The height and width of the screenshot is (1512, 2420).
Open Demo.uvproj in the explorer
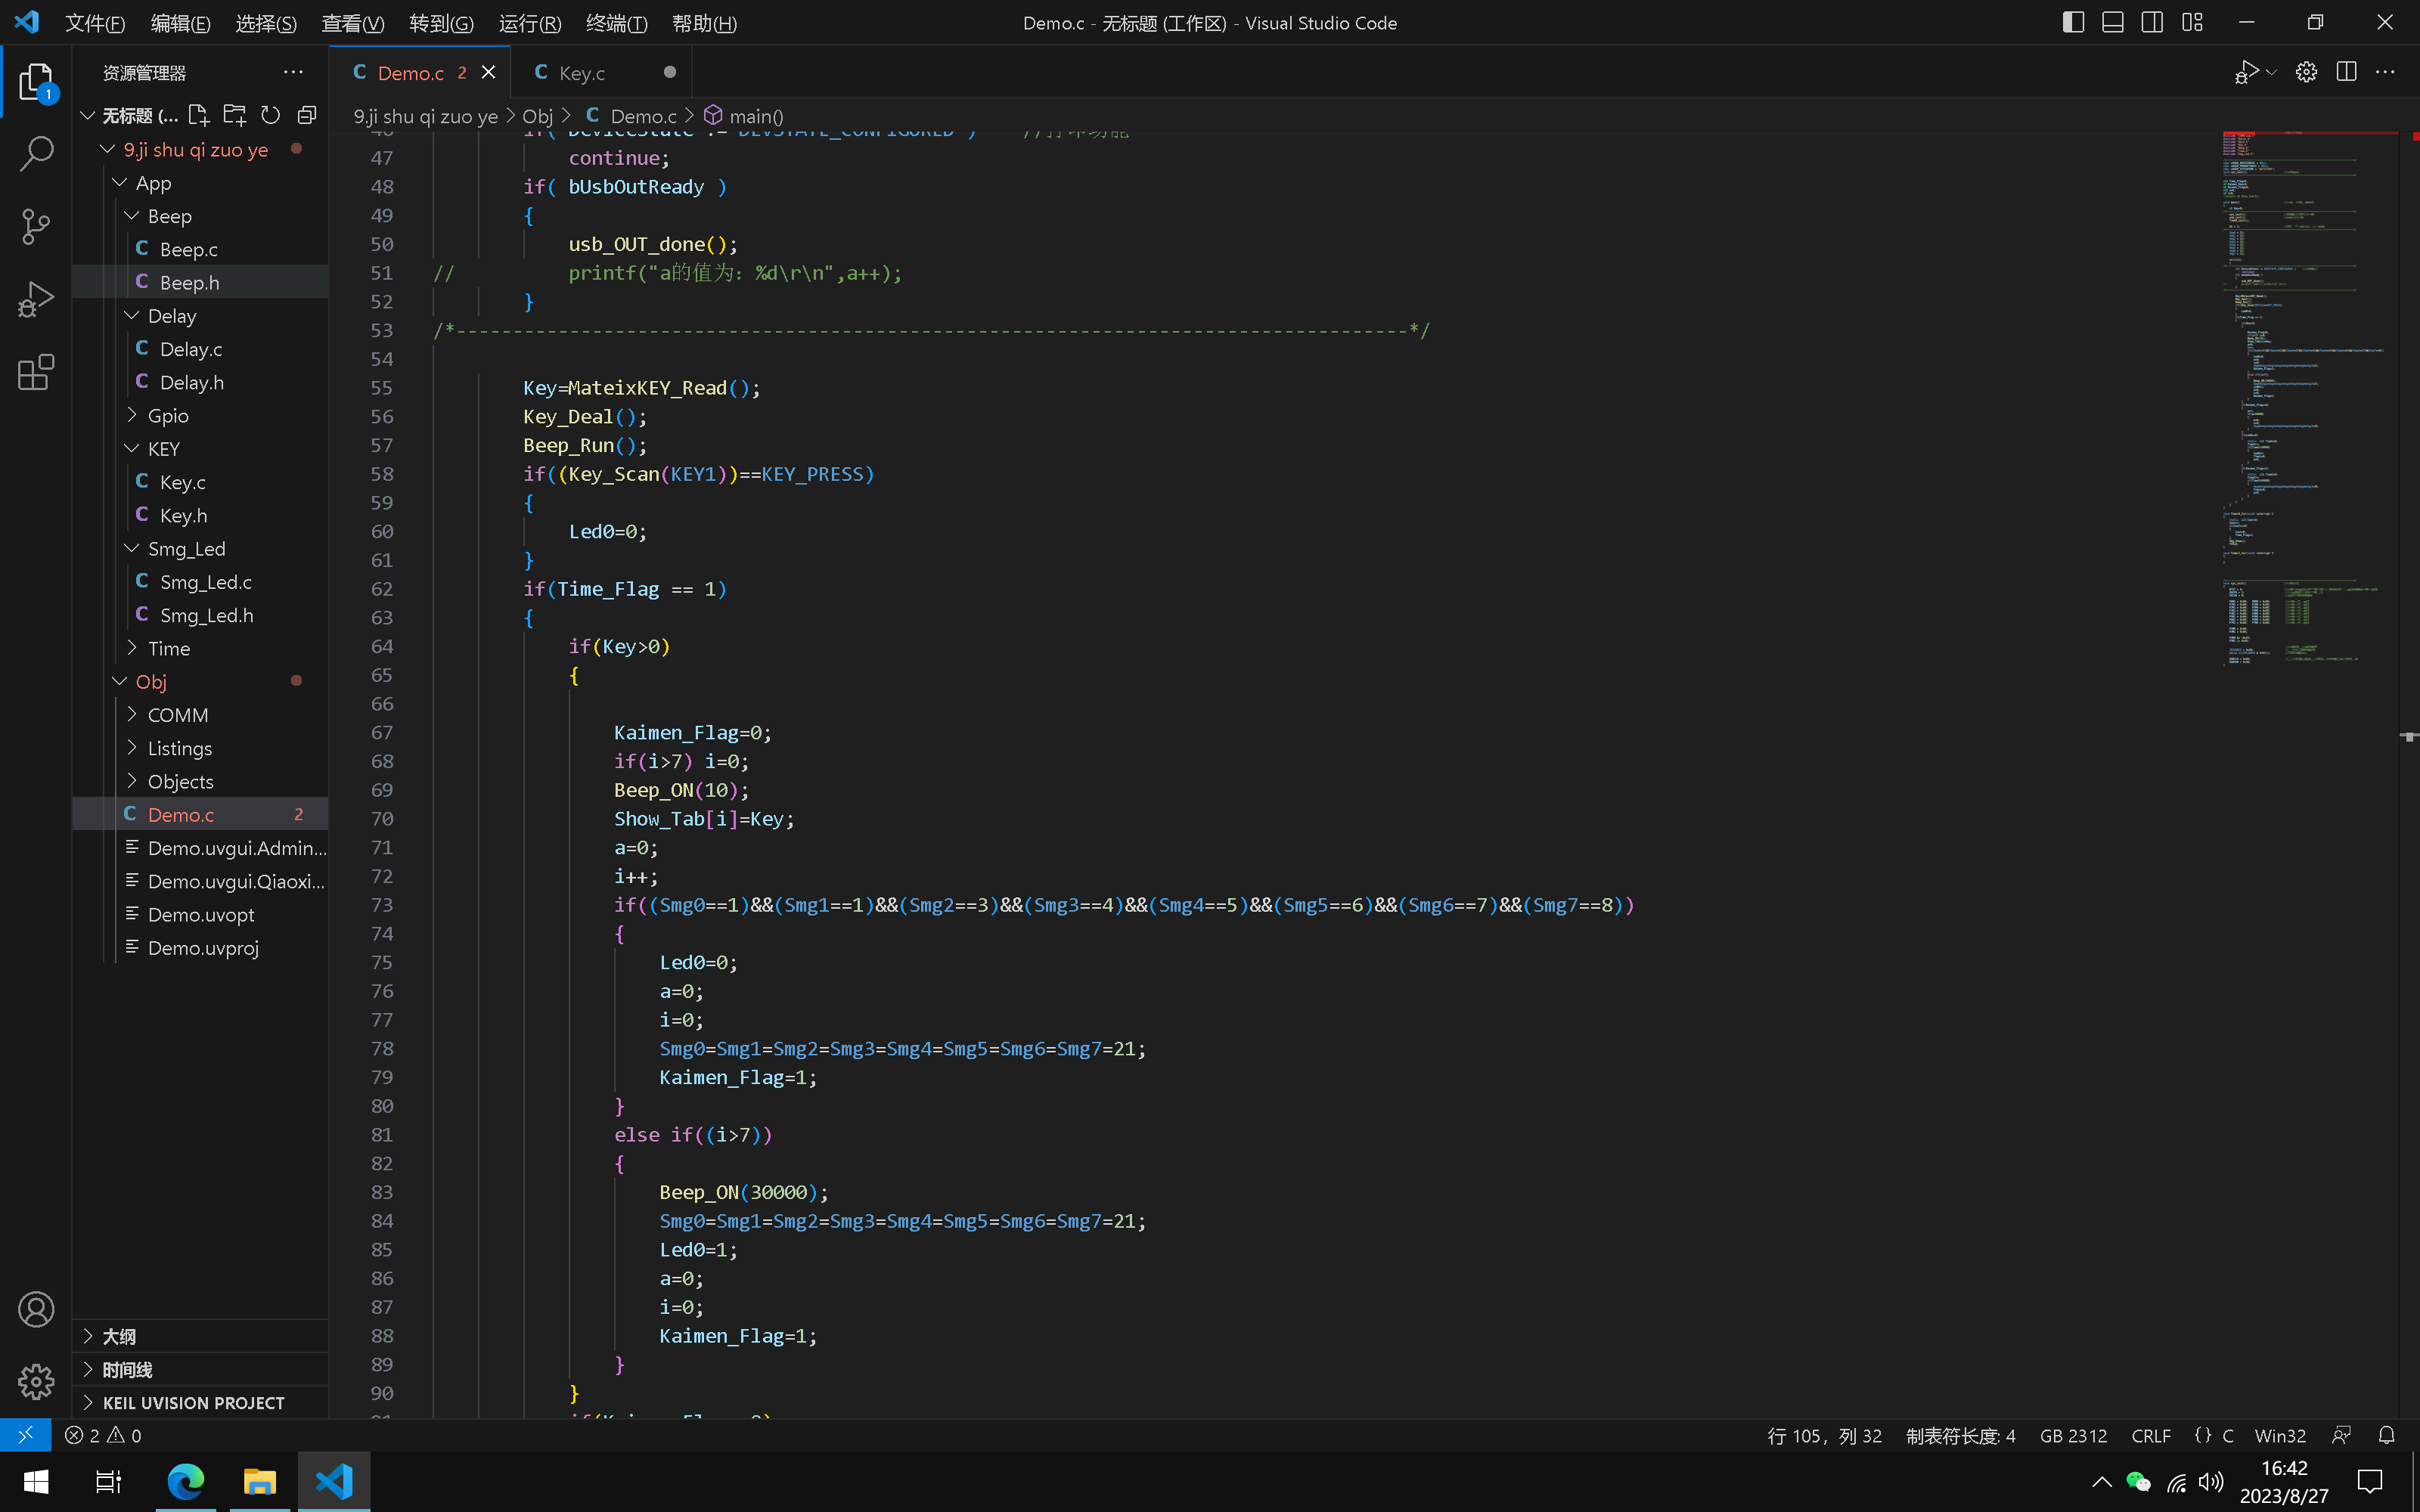pyautogui.click(x=200, y=948)
